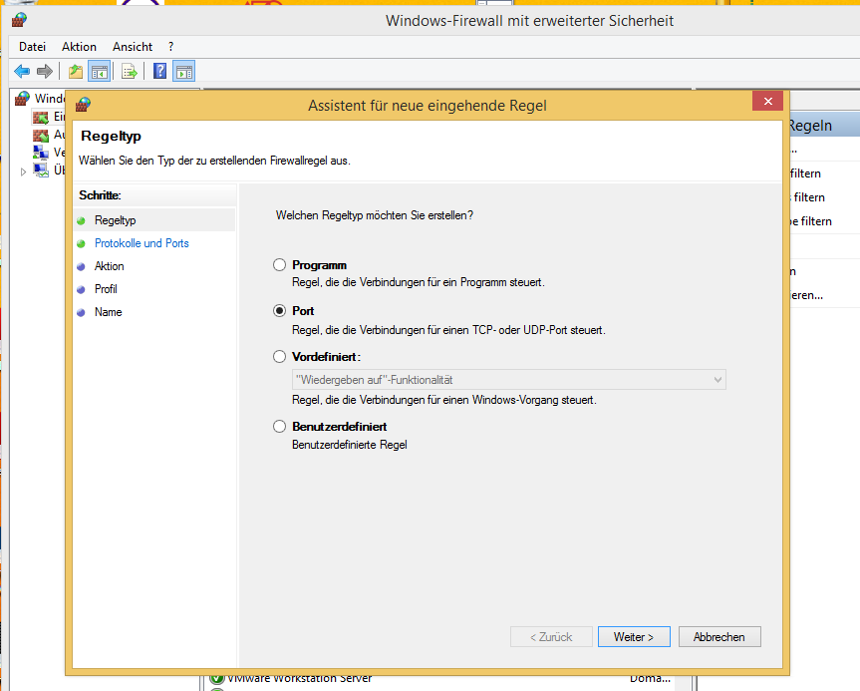
Task: Click the Name step in the steps list
Action: (x=108, y=312)
